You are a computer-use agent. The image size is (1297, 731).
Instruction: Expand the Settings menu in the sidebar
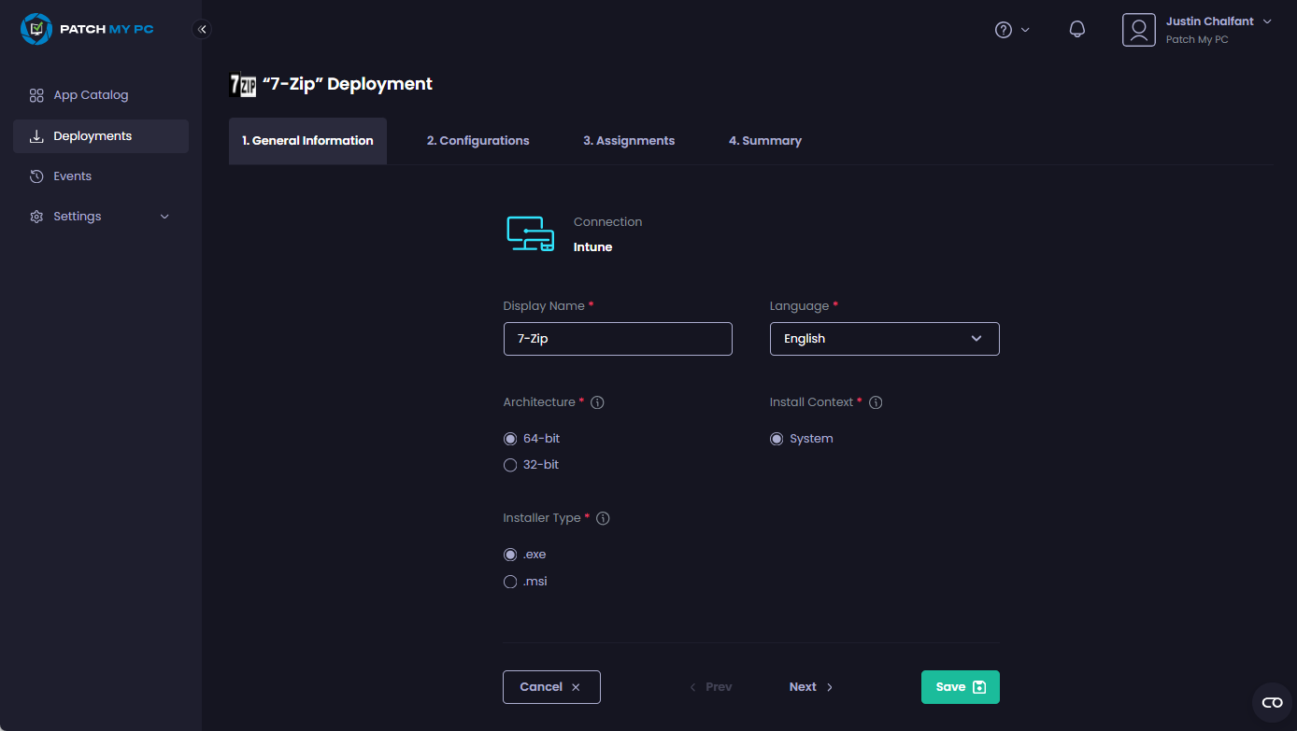point(101,217)
